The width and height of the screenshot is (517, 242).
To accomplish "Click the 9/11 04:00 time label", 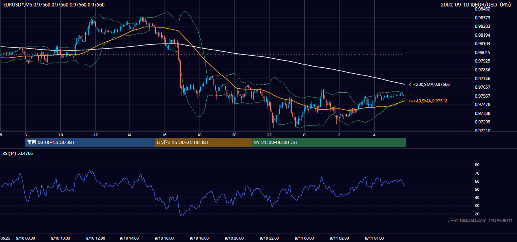I will [x=374, y=238].
